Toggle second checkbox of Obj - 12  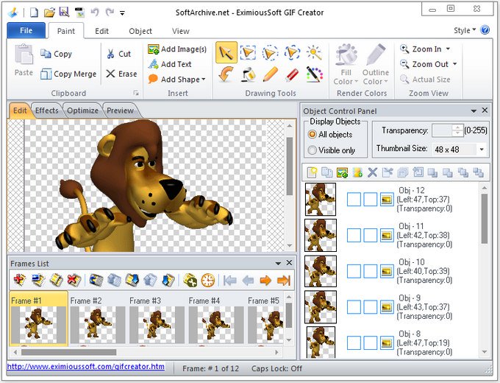(x=371, y=200)
